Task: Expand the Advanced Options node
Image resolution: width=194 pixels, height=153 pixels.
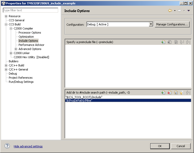Action: [x=16, y=49]
